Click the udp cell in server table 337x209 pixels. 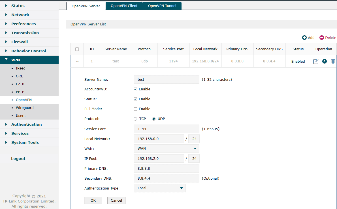tap(144, 61)
